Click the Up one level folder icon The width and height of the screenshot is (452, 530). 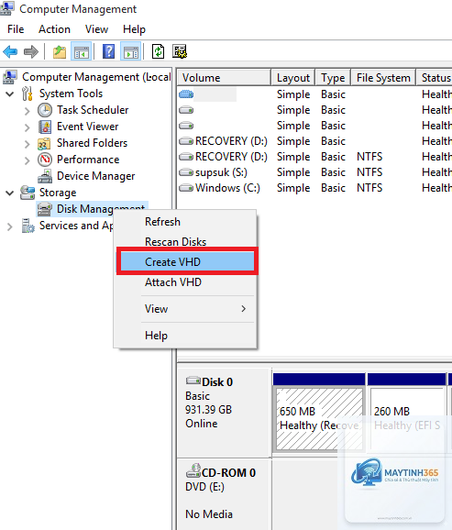click(60, 51)
